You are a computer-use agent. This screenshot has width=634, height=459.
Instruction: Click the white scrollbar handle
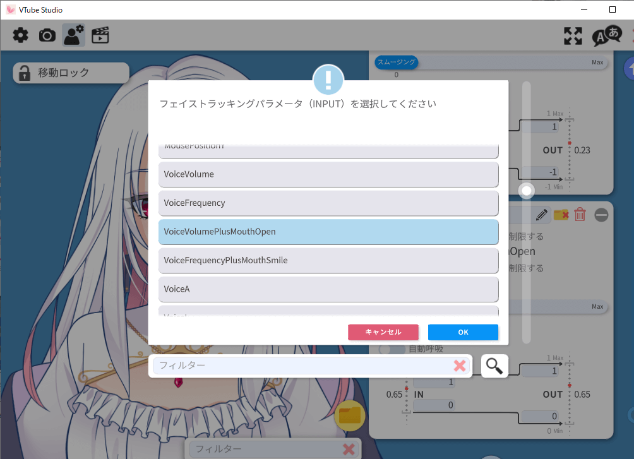(x=527, y=191)
